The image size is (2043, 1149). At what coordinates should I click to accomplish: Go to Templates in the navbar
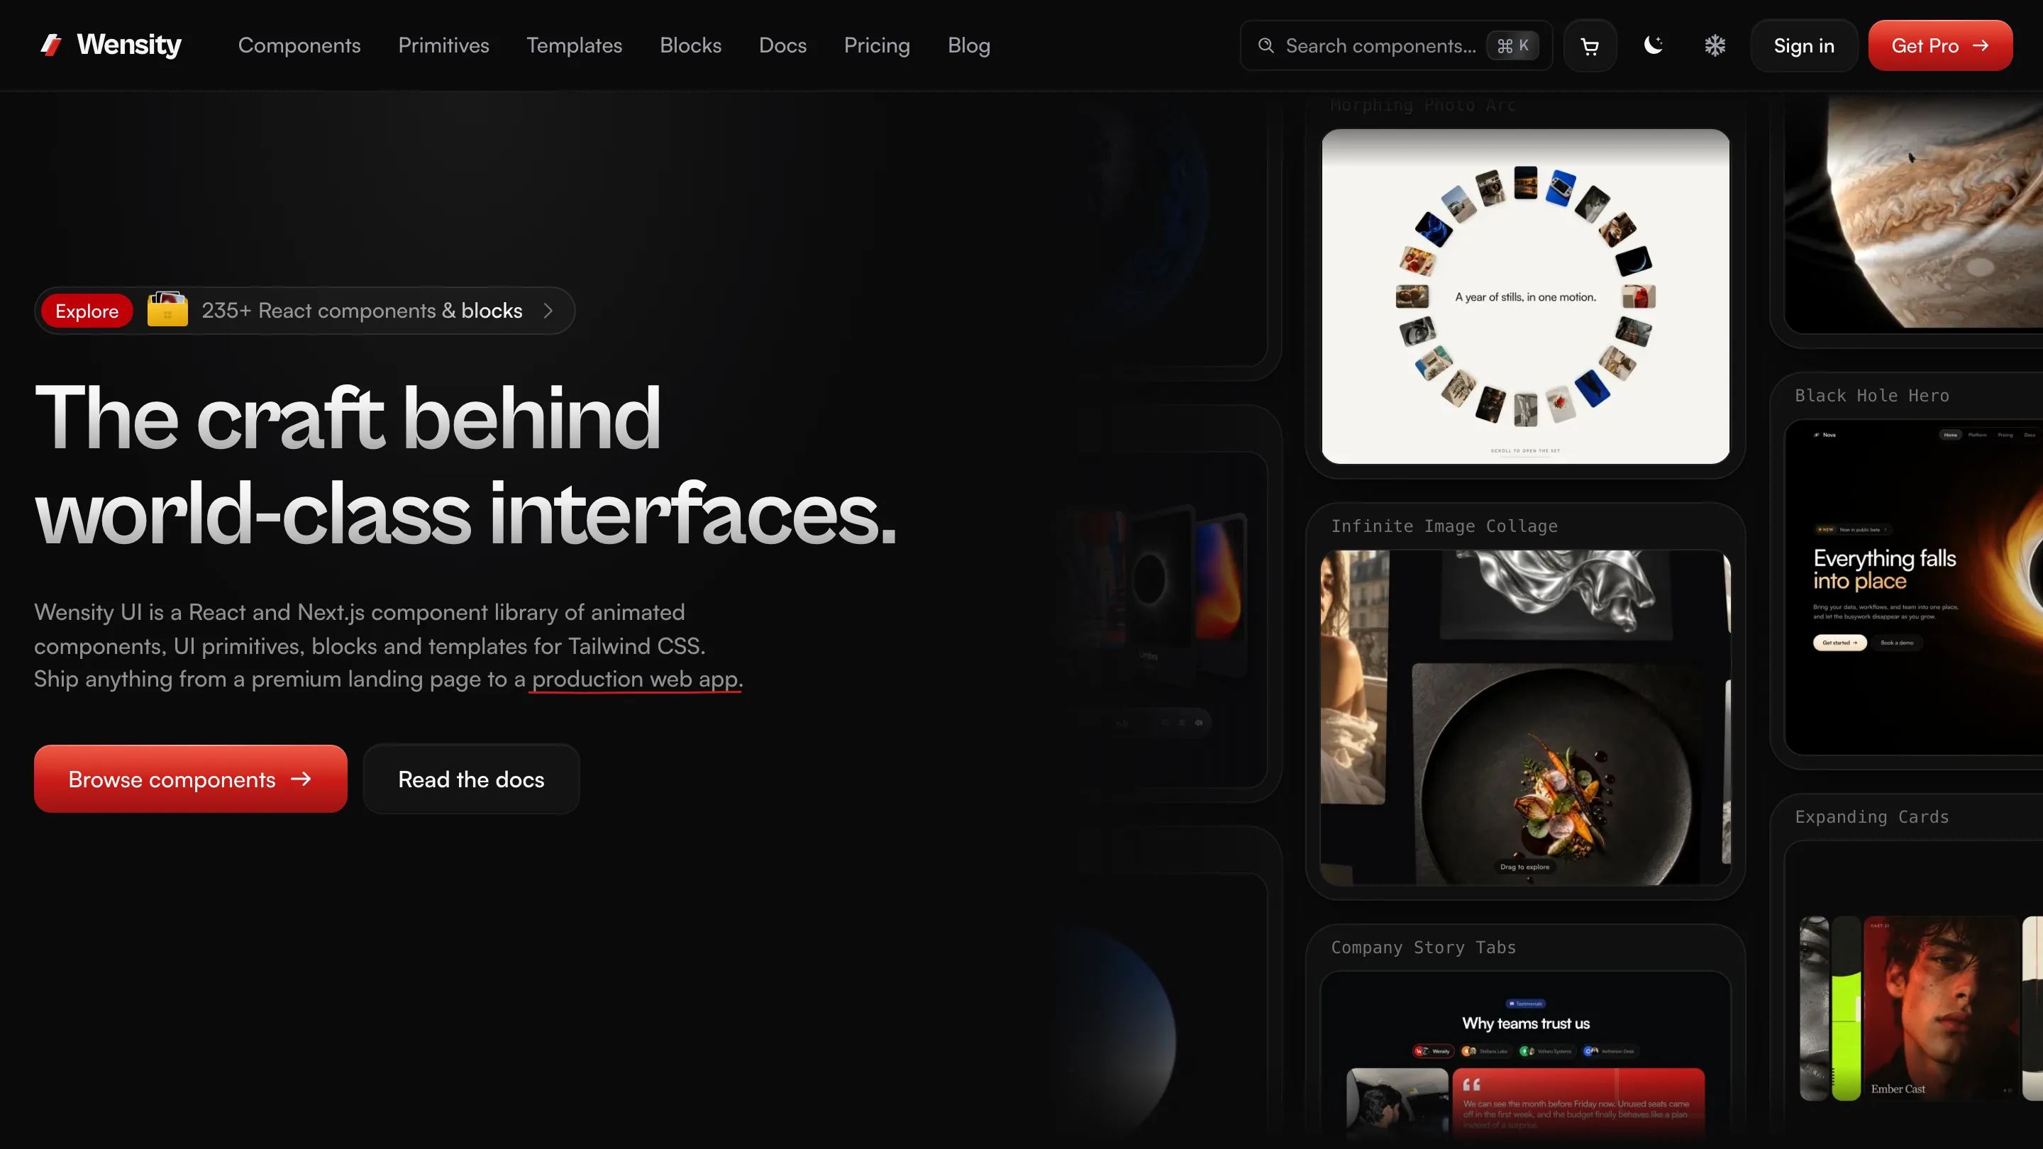(574, 45)
